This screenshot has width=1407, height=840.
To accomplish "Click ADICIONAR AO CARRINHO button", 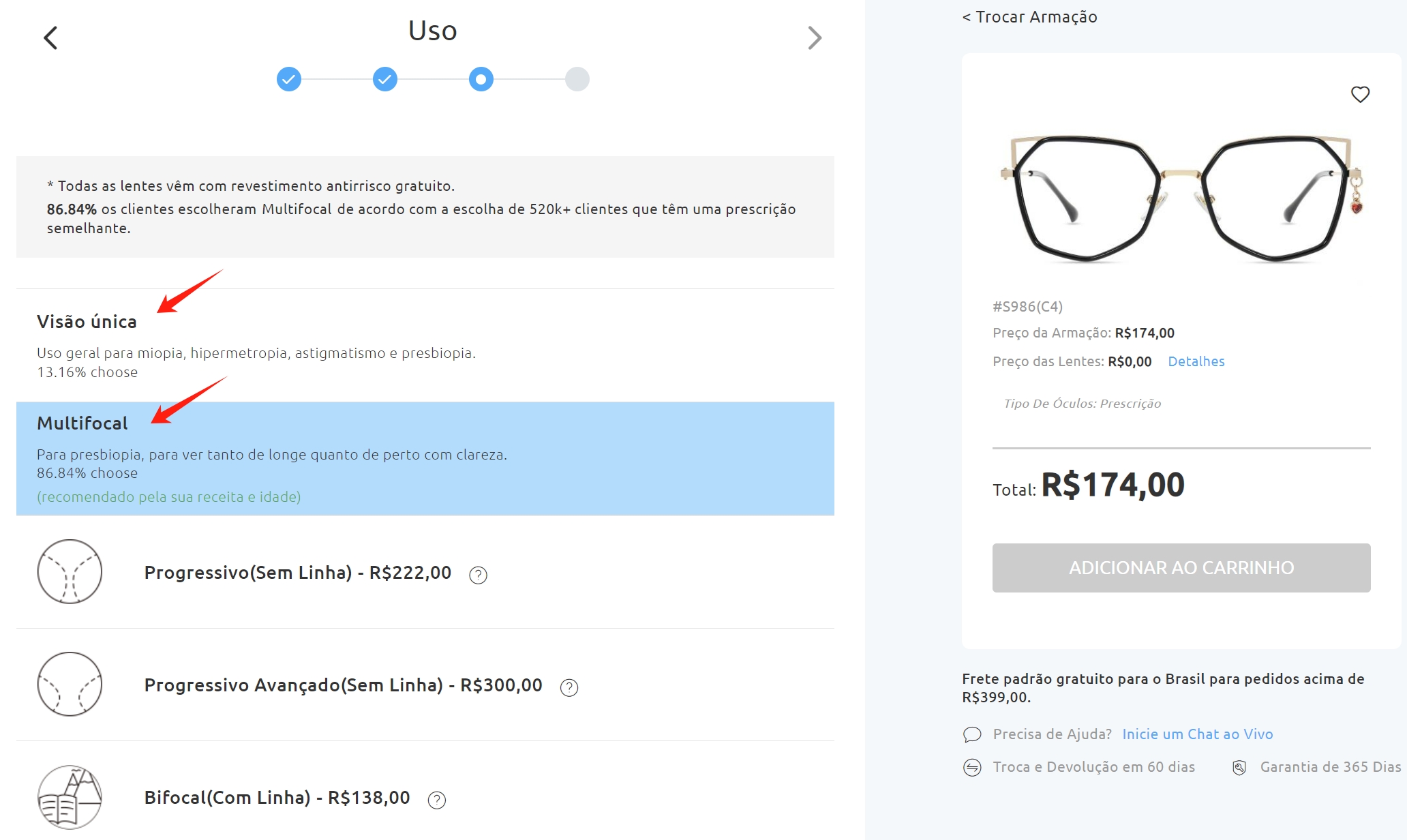I will [1181, 568].
